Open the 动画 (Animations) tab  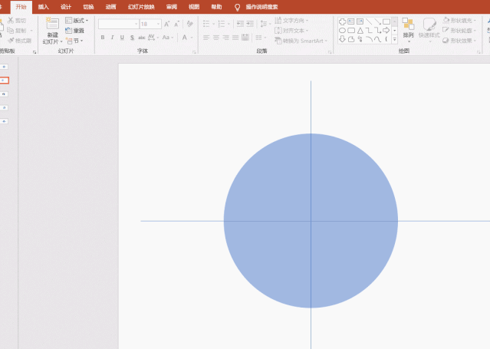(111, 7)
